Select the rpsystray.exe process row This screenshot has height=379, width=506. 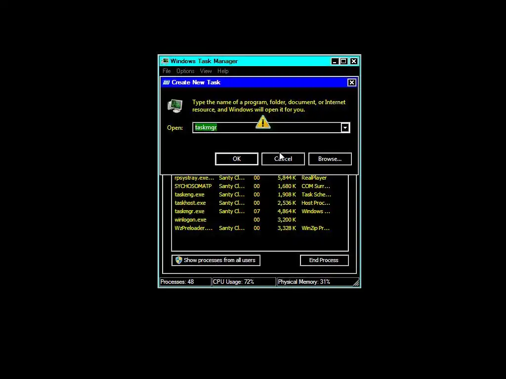click(x=260, y=178)
